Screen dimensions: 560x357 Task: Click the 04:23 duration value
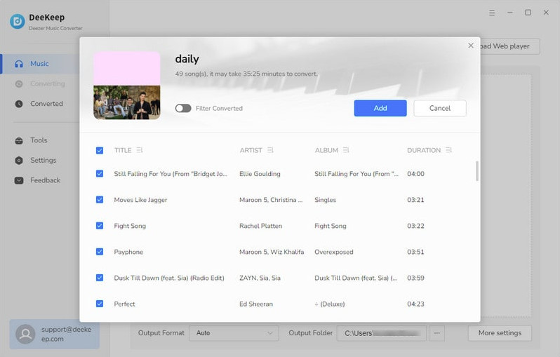point(415,304)
